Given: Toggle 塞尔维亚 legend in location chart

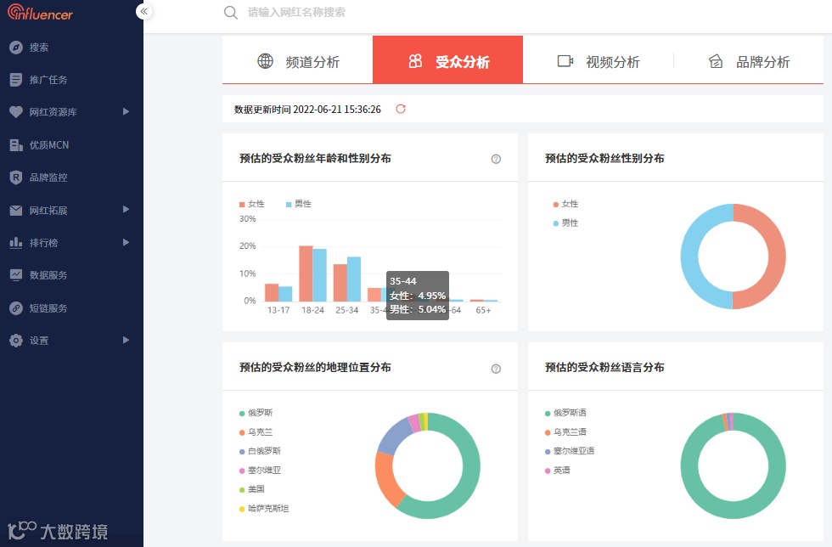Looking at the screenshot, I should 260,470.
